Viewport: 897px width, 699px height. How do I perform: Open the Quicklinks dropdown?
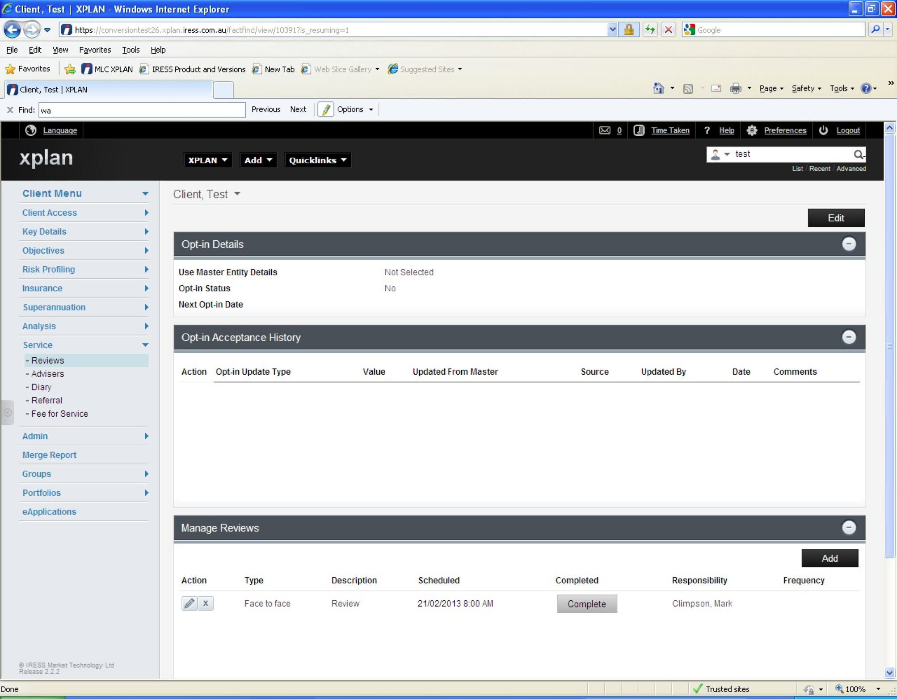(317, 160)
